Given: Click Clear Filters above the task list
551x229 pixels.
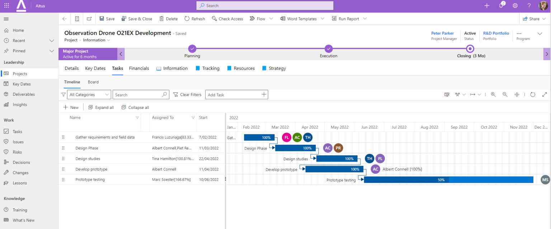Looking at the screenshot, I should 187,94.
